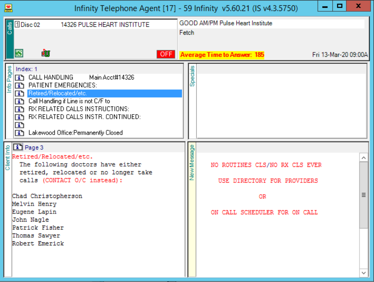
Task: Click info icon for Call Handling if Line row
Action: (20, 101)
